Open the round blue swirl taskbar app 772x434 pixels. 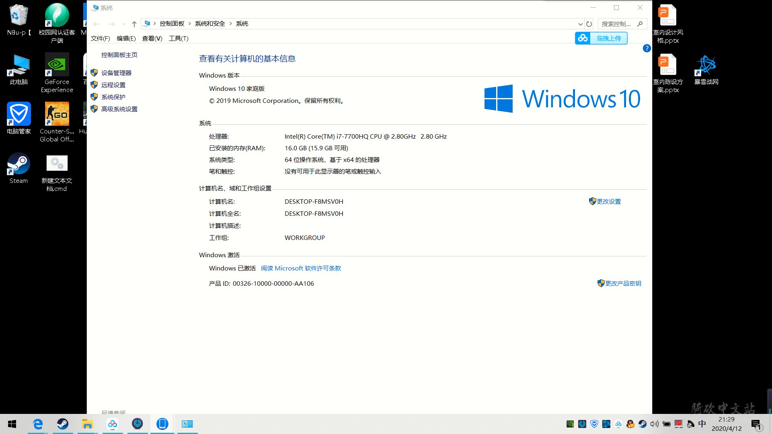click(138, 424)
